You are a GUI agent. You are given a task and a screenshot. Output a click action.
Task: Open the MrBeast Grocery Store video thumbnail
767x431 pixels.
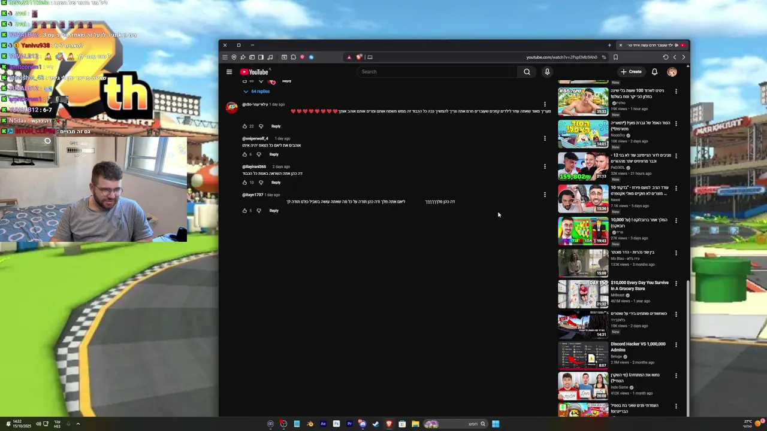(x=583, y=293)
